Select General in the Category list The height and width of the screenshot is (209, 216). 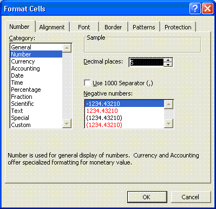tap(36, 47)
